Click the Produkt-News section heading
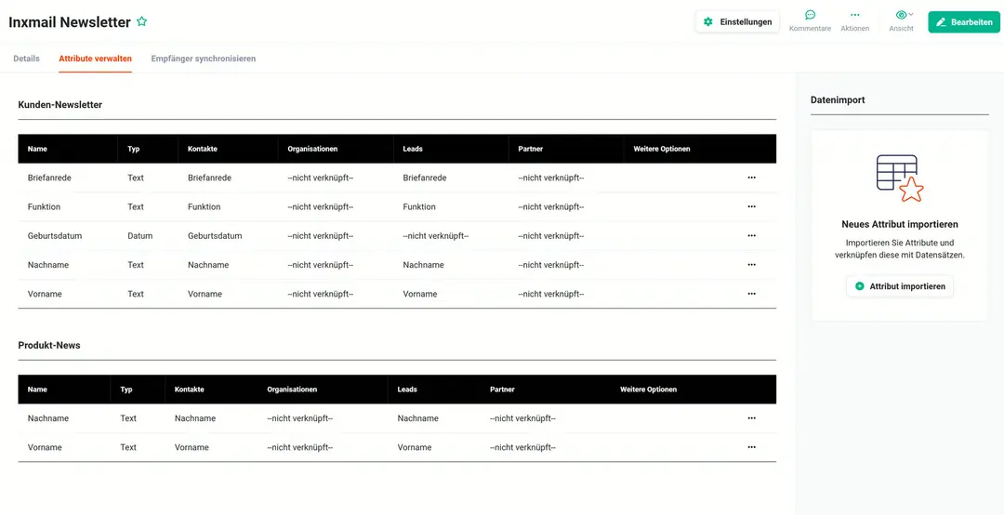 (49, 345)
